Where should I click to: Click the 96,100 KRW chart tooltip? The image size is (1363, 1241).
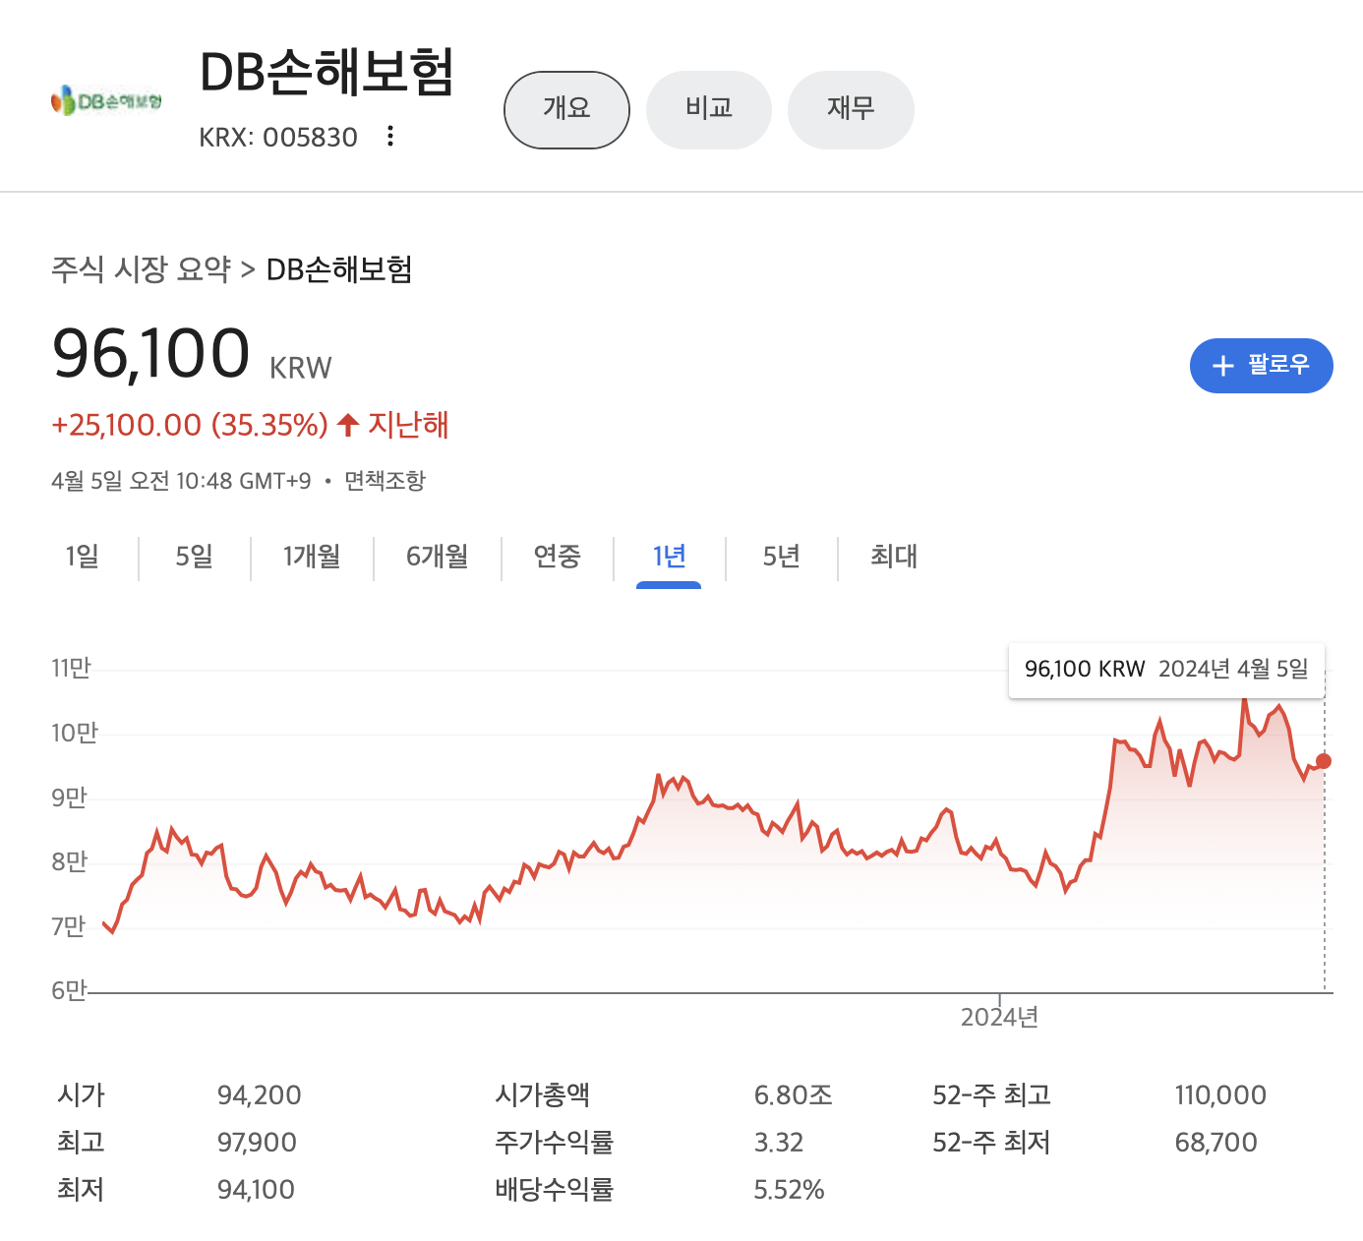pyautogui.click(x=1166, y=670)
